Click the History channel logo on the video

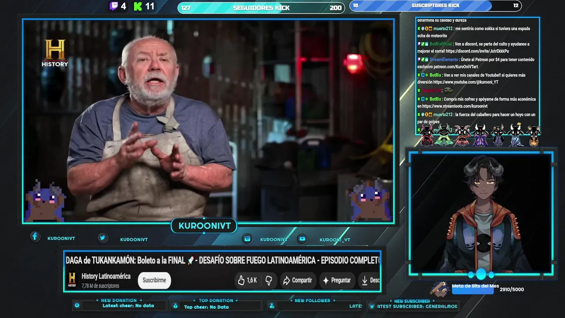[55, 53]
